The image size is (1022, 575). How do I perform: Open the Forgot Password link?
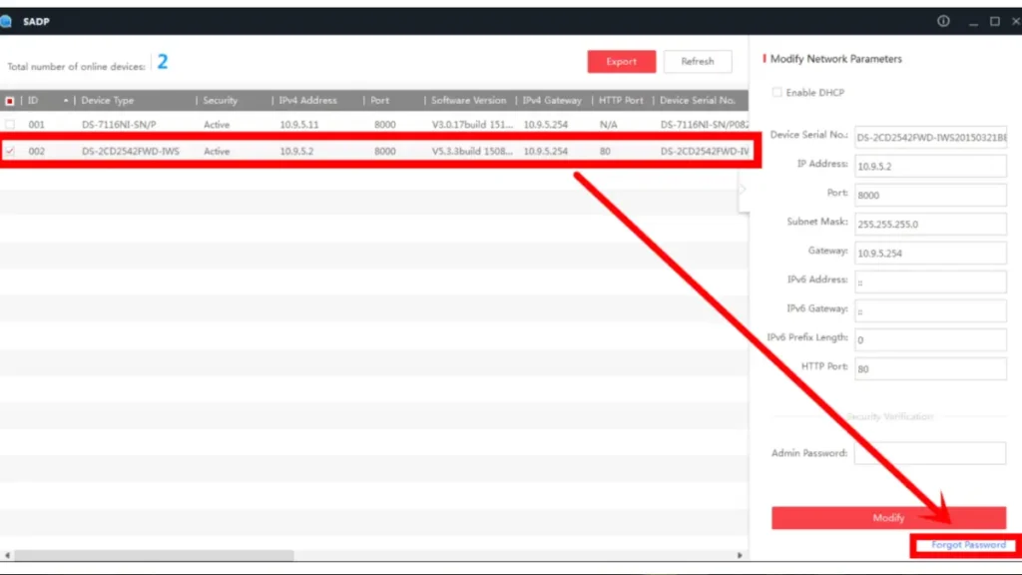tap(968, 545)
